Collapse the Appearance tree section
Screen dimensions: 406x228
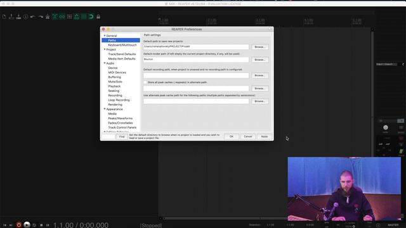coord(105,109)
